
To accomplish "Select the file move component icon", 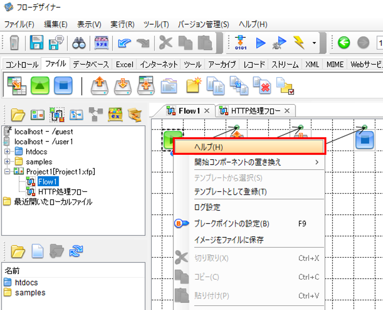I will click(239, 85).
